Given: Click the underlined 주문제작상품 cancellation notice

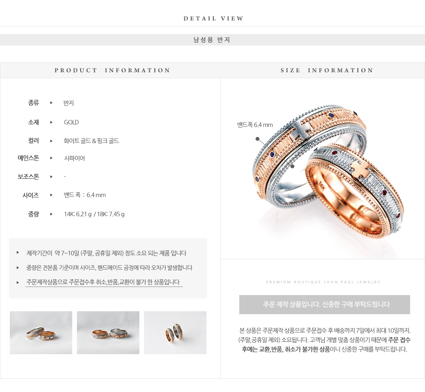Looking at the screenshot, I should 103,282.
